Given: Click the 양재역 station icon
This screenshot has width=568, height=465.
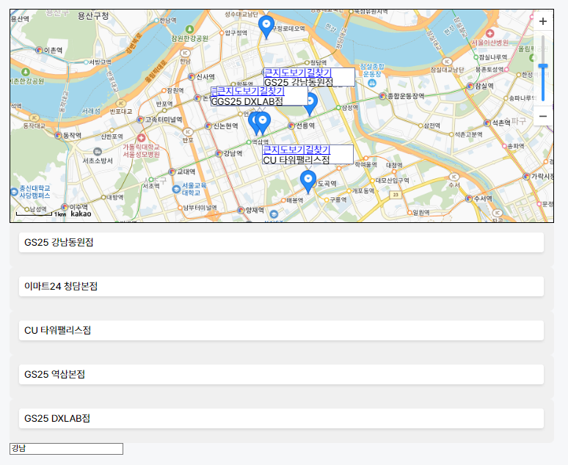Looking at the screenshot, I should point(241,210).
